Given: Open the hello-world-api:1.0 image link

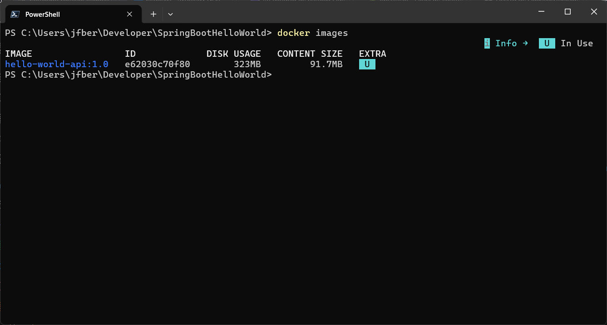Looking at the screenshot, I should pos(57,64).
